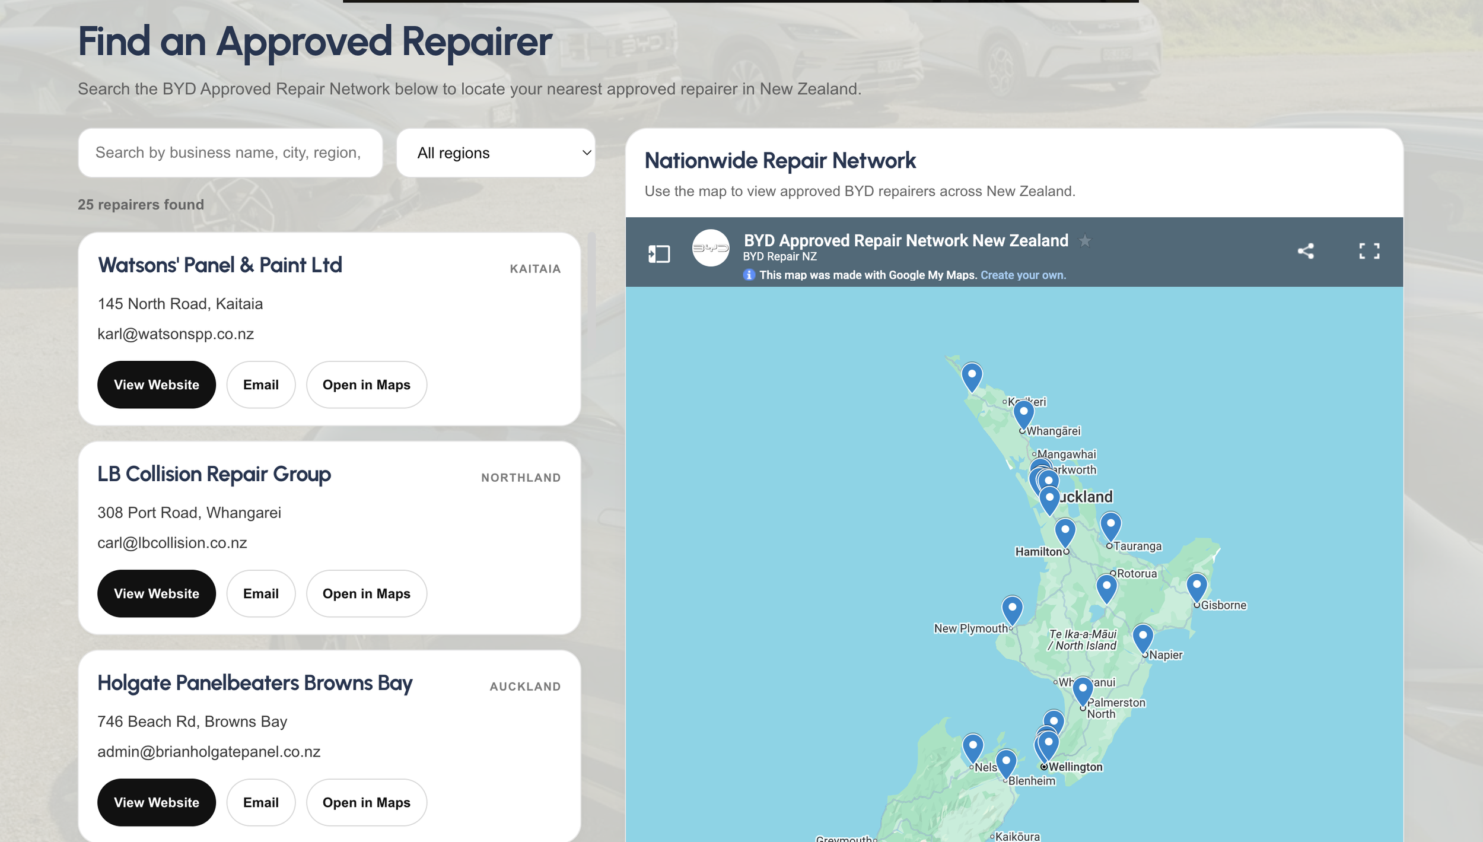1483x842 pixels.
Task: Click the 'Nationwide Repair Network' heading
Action: coord(780,161)
